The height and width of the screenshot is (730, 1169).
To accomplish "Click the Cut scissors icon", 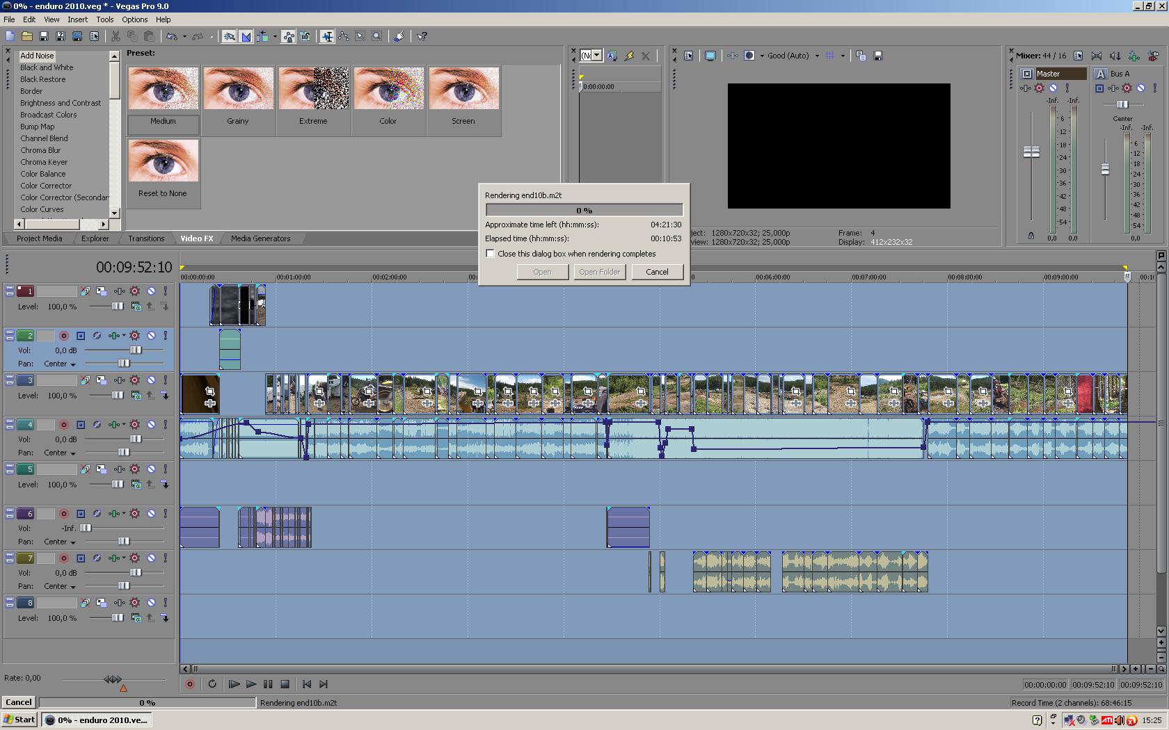I will point(116,36).
